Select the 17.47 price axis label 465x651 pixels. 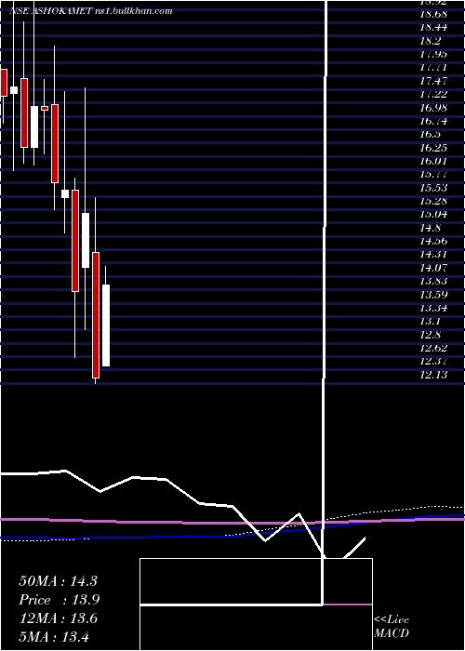pyautogui.click(x=433, y=81)
